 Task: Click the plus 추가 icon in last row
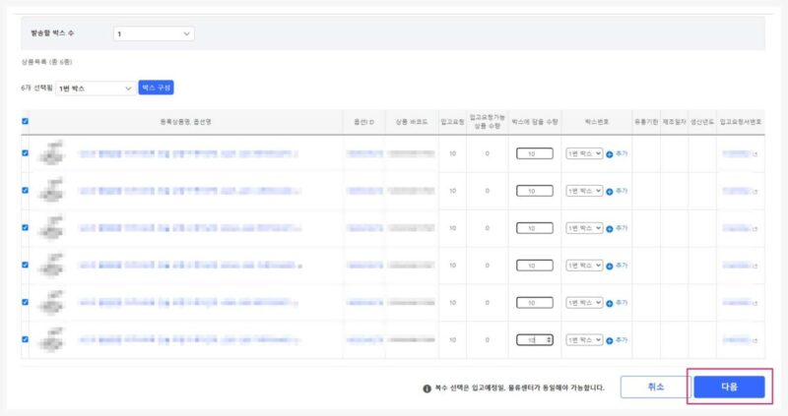tap(609, 340)
